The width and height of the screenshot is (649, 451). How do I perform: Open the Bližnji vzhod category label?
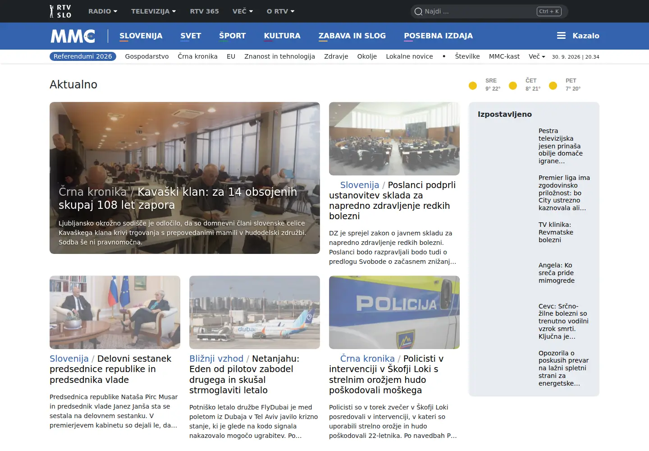(216, 359)
